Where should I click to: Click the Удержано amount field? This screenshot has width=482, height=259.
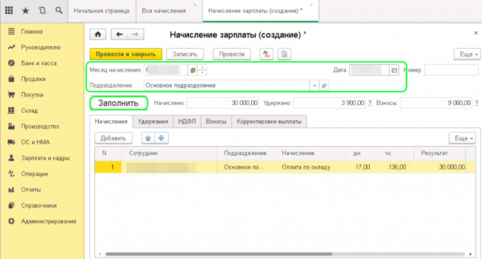click(x=329, y=103)
